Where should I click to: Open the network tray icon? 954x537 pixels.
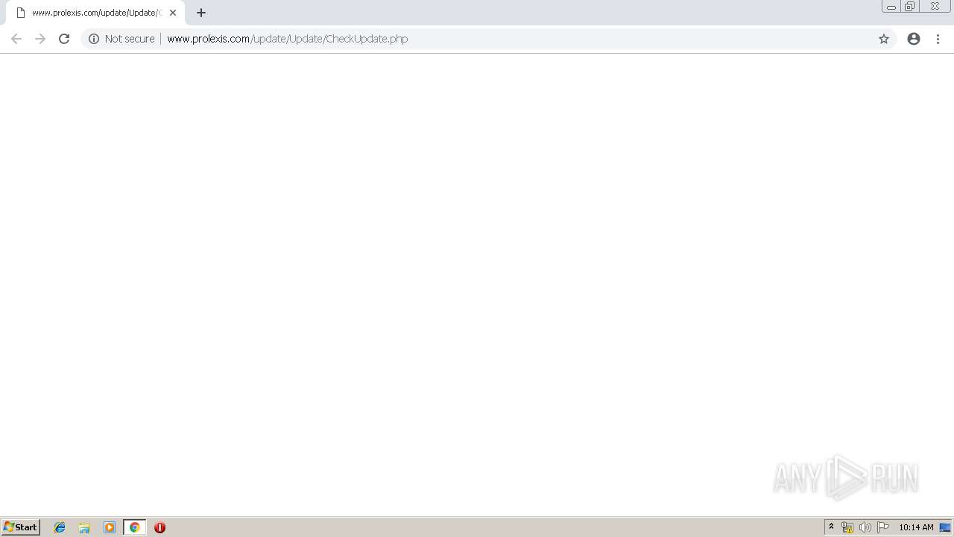(x=847, y=527)
